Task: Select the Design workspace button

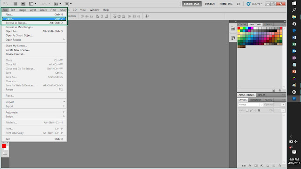Action: [210, 4]
